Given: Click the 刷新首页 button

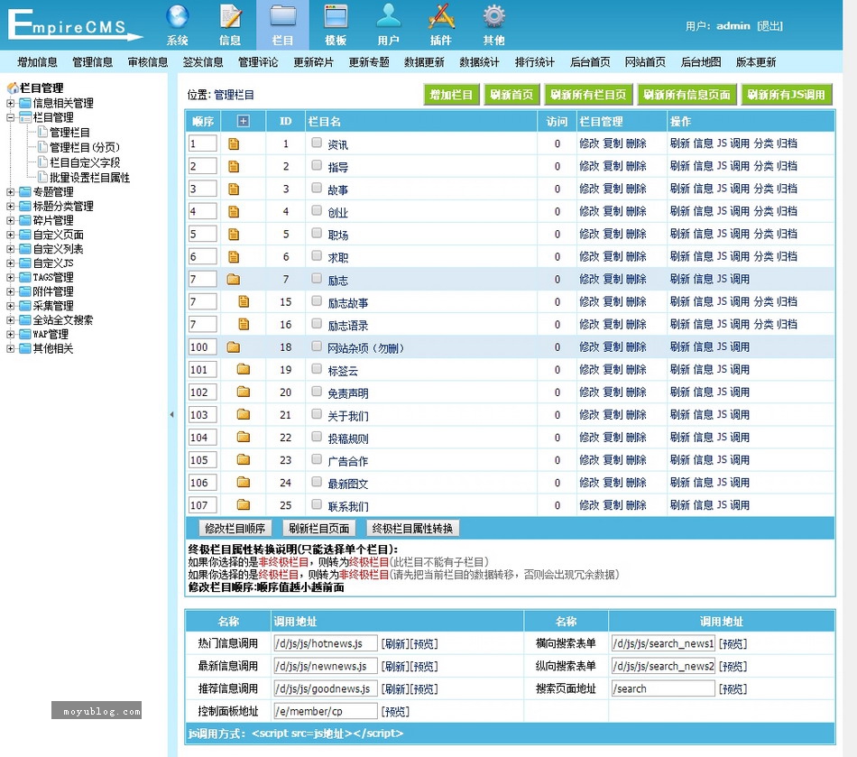Looking at the screenshot, I should (511, 95).
